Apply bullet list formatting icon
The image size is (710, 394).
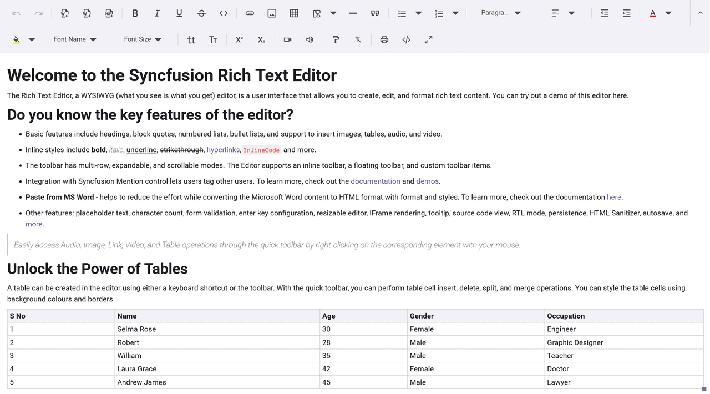402,13
